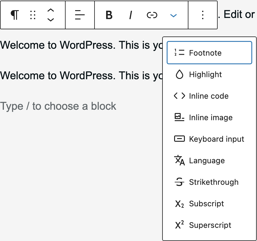Click the second 'Welcome to WordPress' paragraph
This screenshot has height=241, width=257.
point(81,75)
